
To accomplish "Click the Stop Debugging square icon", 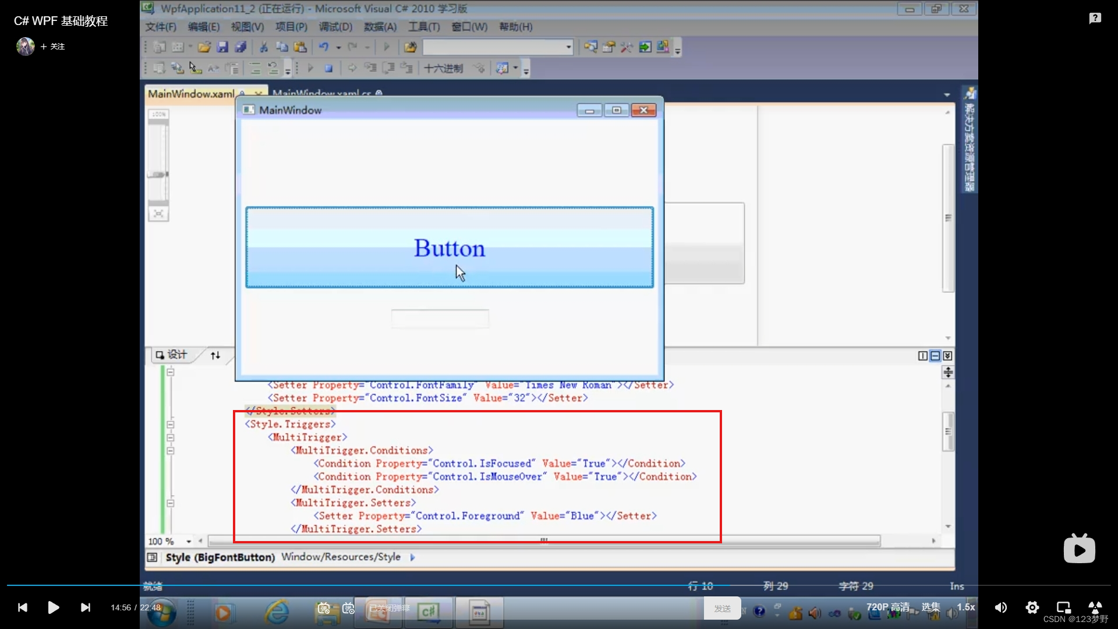I will (328, 68).
